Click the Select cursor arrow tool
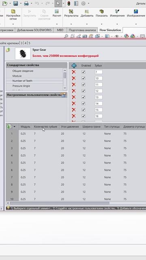 (58, 3)
